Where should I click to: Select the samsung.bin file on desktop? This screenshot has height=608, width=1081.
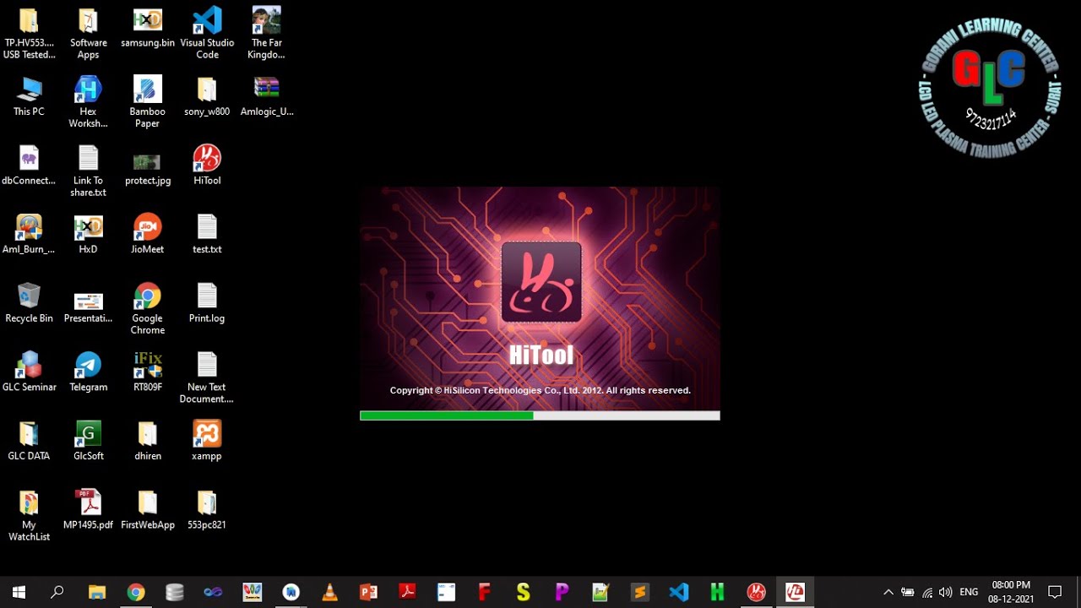point(148,27)
